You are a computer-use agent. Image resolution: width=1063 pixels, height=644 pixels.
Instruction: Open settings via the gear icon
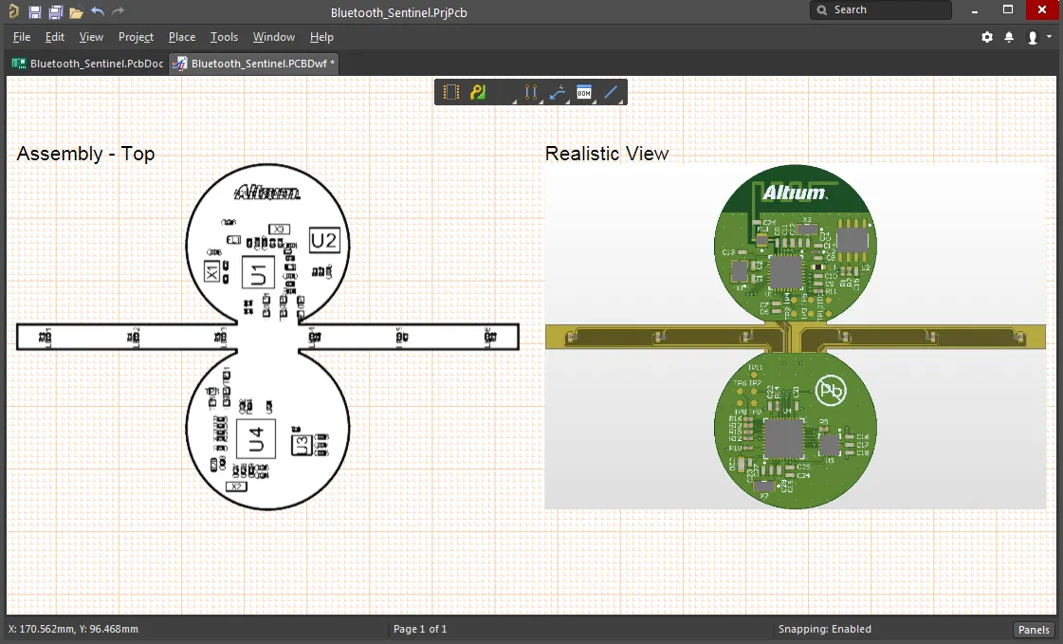(x=987, y=37)
